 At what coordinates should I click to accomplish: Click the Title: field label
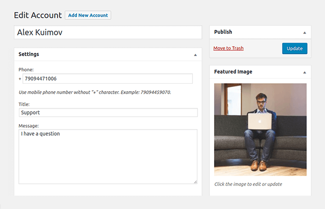click(x=24, y=104)
